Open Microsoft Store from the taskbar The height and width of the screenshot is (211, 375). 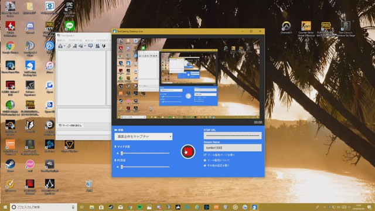[101, 207]
